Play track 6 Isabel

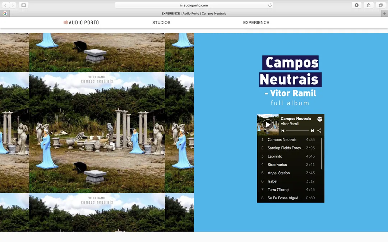pyautogui.click(x=291, y=181)
